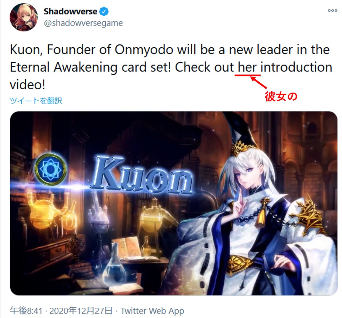Click the blue verified badge beside Shadowverse
Viewport: 342px width, 318px height.
point(104,12)
